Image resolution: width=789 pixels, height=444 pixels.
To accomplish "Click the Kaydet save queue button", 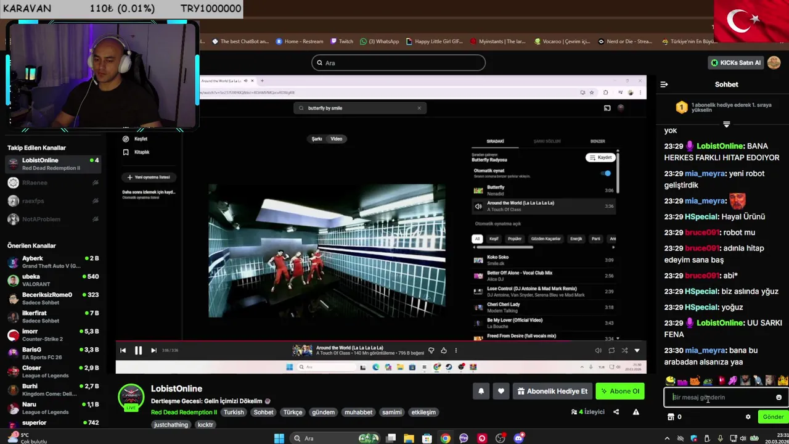I will click(x=600, y=157).
